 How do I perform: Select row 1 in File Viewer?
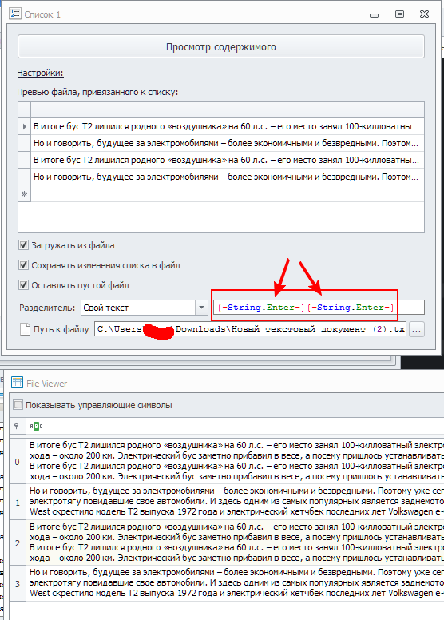point(227,502)
